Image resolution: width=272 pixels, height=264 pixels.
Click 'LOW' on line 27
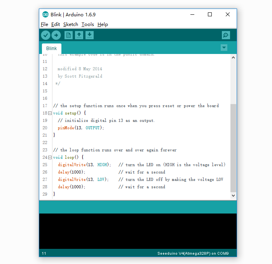tap(101, 179)
